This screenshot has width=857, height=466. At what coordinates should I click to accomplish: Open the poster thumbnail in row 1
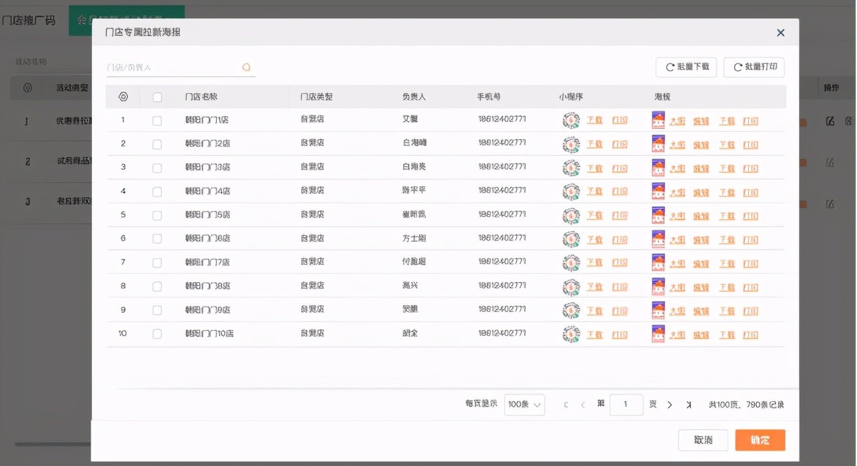[658, 120]
